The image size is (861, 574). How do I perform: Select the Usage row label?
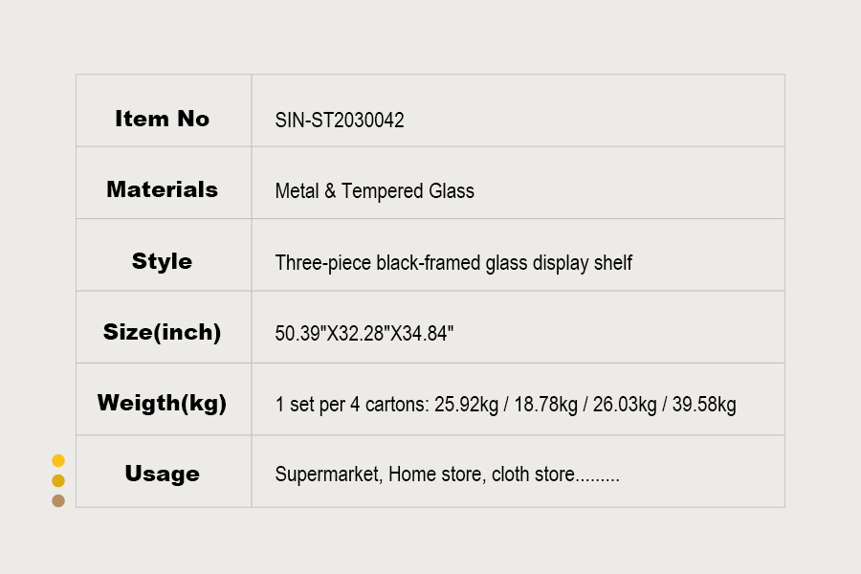pos(162,474)
